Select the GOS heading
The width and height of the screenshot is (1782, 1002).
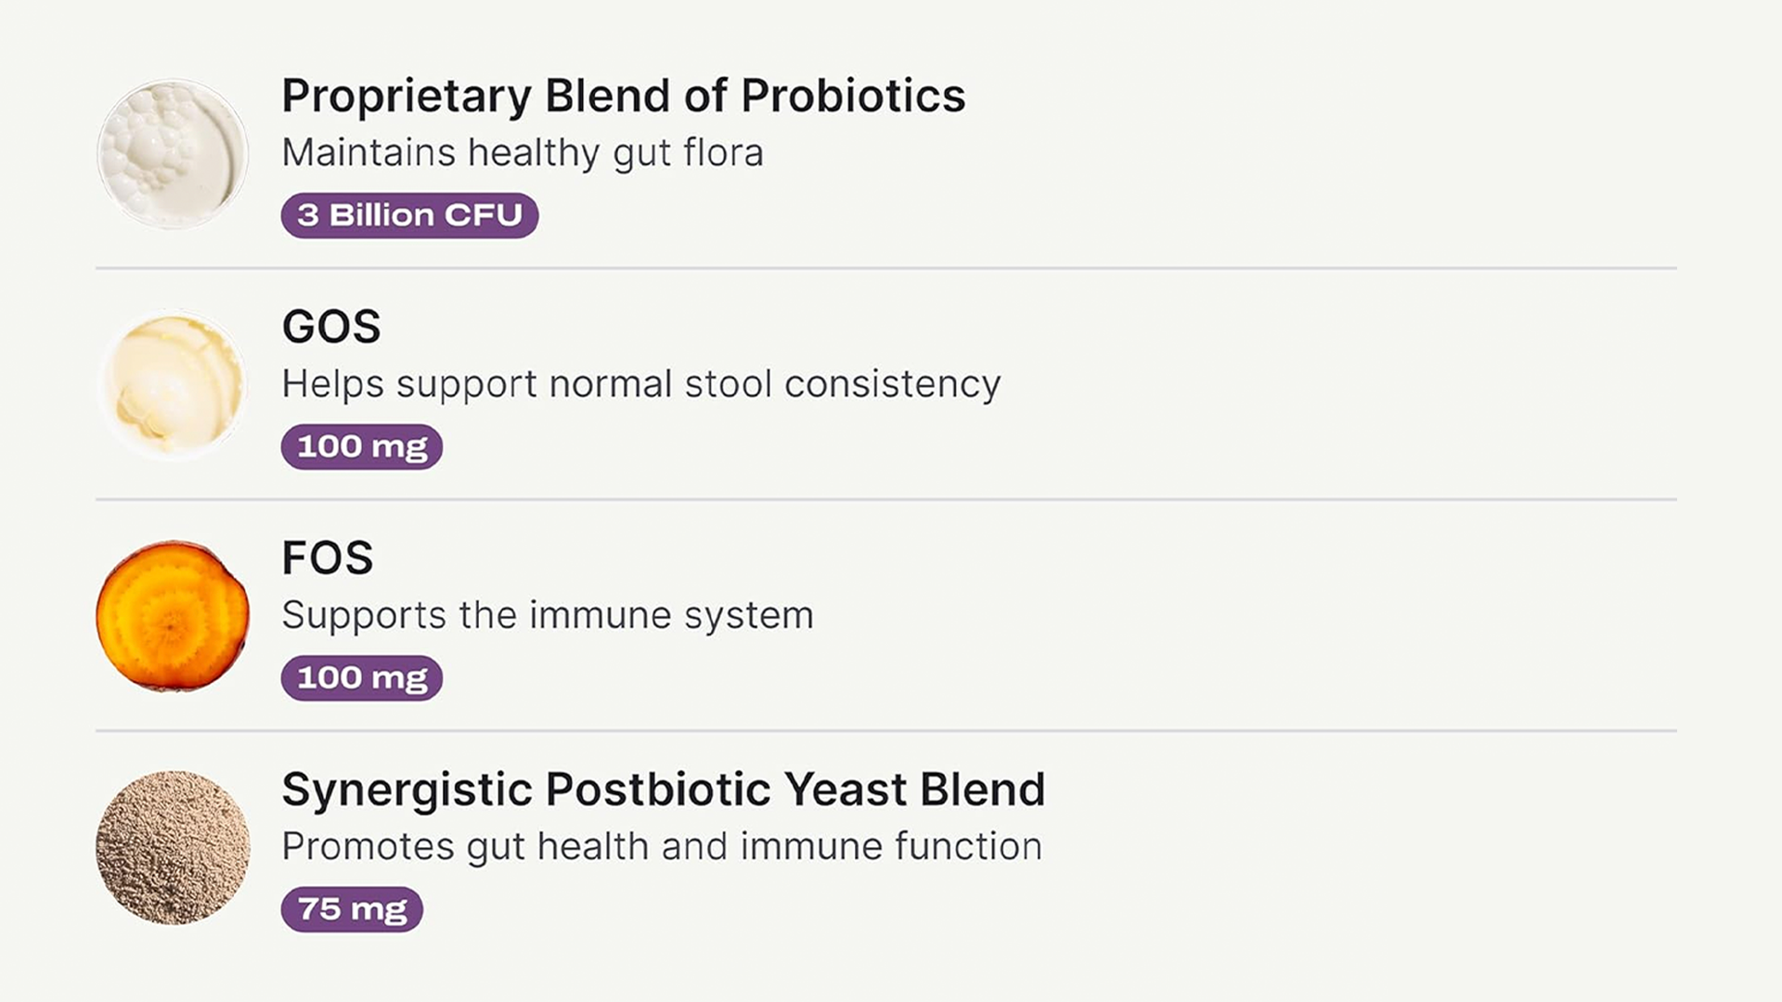point(331,327)
